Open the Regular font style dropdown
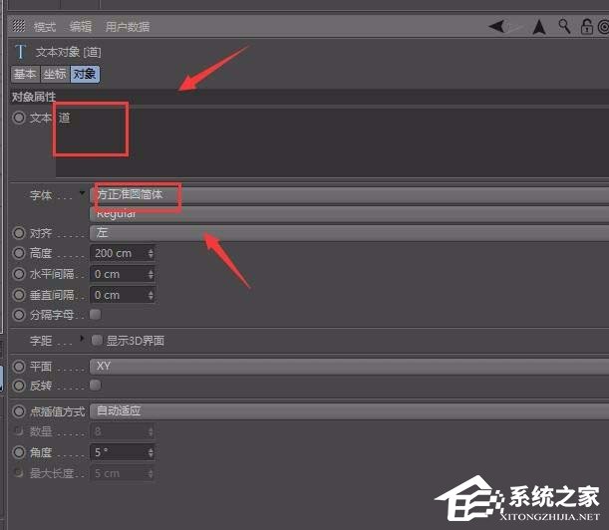Screen dimensions: 609x530 click(349, 214)
